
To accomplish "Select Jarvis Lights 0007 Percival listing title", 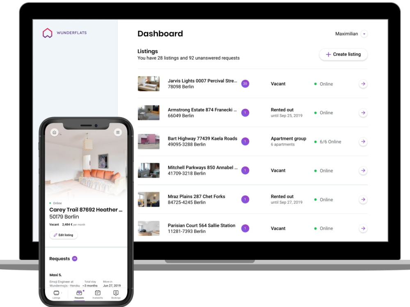I will [203, 81].
